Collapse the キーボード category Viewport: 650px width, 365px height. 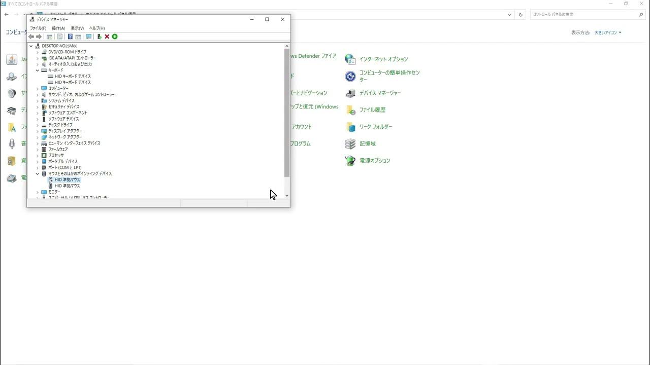(x=38, y=70)
